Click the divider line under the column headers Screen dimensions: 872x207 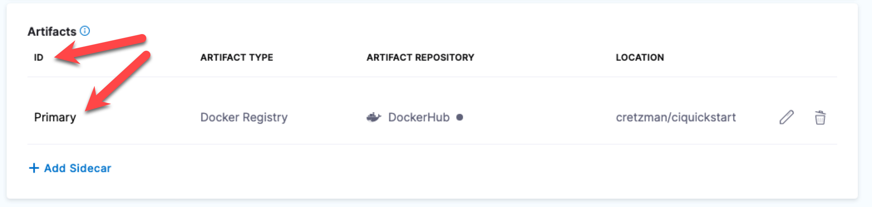click(x=432, y=77)
